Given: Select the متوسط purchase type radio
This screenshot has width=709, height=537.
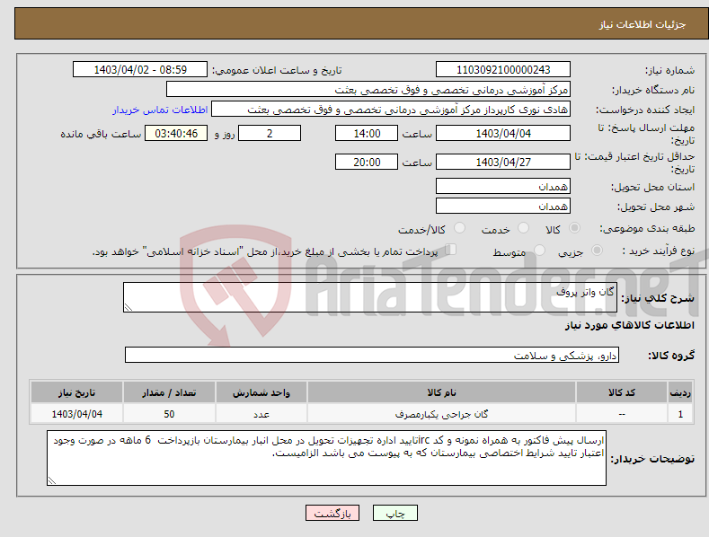Looking at the screenshot, I should coord(539,250).
